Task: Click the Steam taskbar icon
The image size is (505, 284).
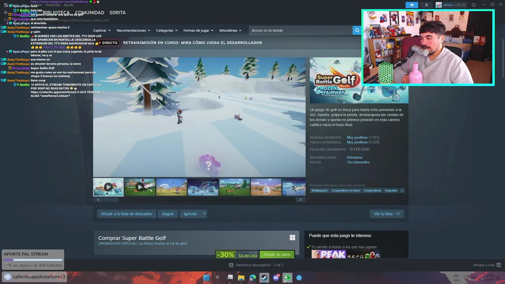Action: click(264, 277)
